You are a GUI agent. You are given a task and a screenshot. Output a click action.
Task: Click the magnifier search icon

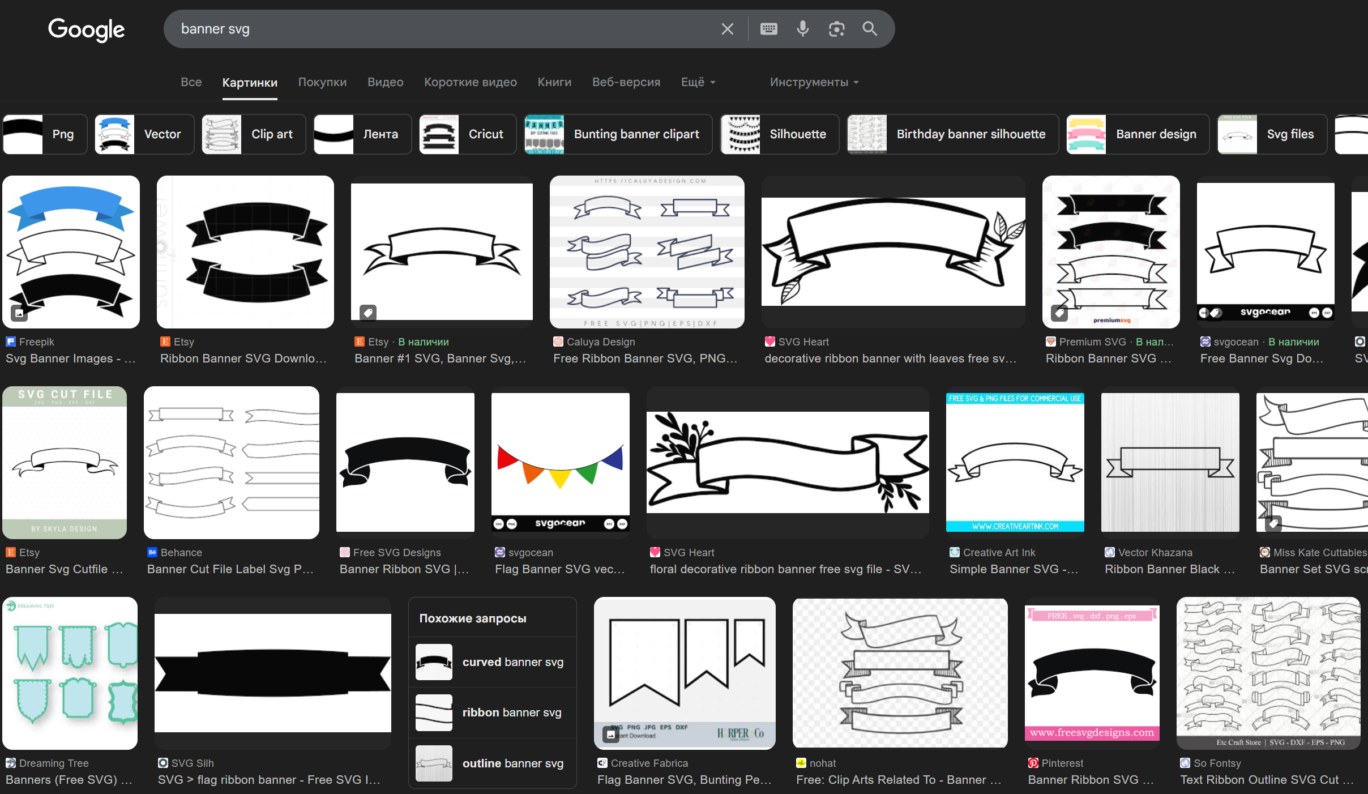pos(870,29)
